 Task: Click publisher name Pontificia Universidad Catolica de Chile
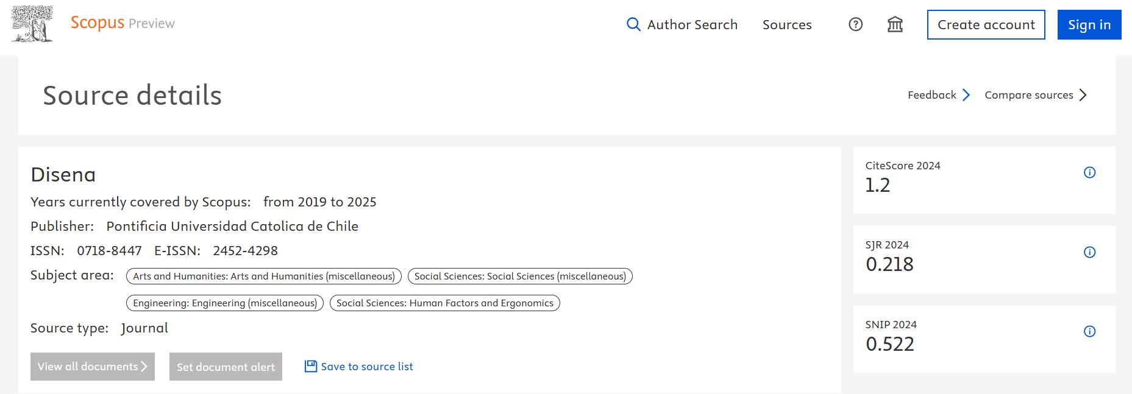point(232,227)
